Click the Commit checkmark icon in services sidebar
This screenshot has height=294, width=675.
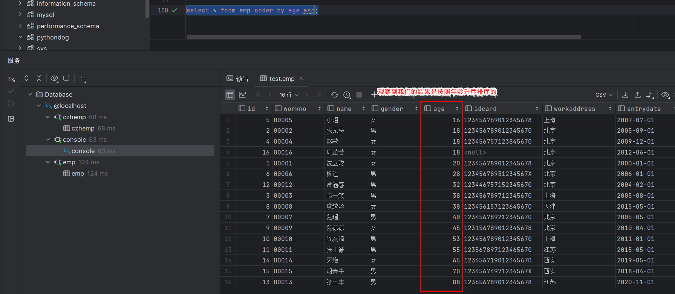coord(11,91)
